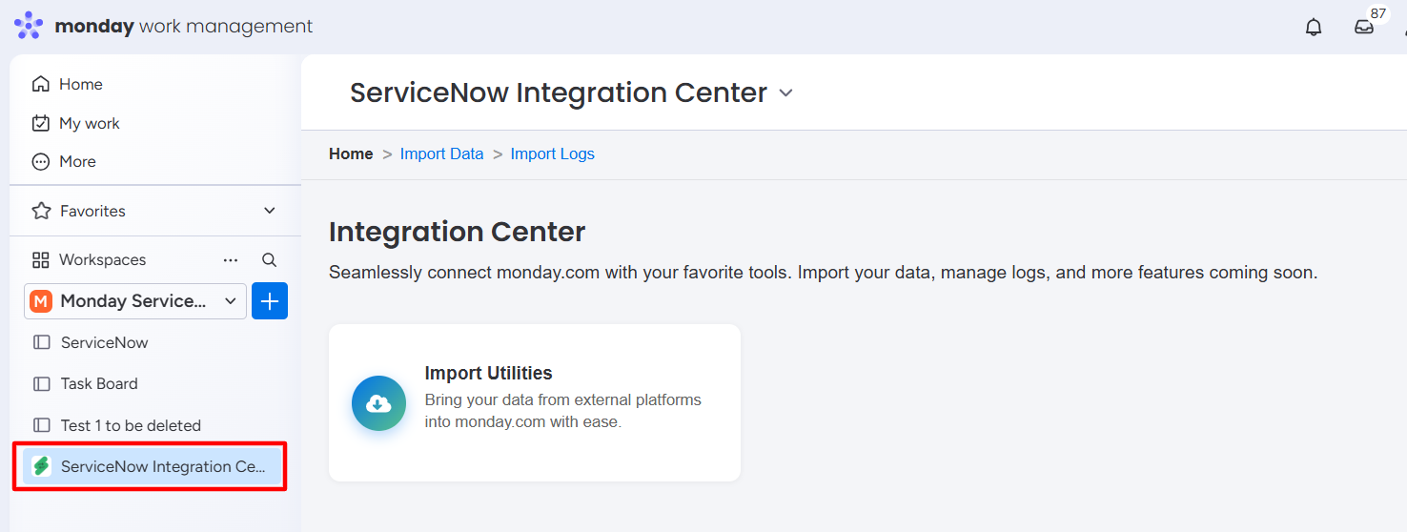Click the Home breadcrumb
This screenshot has height=532, width=1407.
click(351, 153)
